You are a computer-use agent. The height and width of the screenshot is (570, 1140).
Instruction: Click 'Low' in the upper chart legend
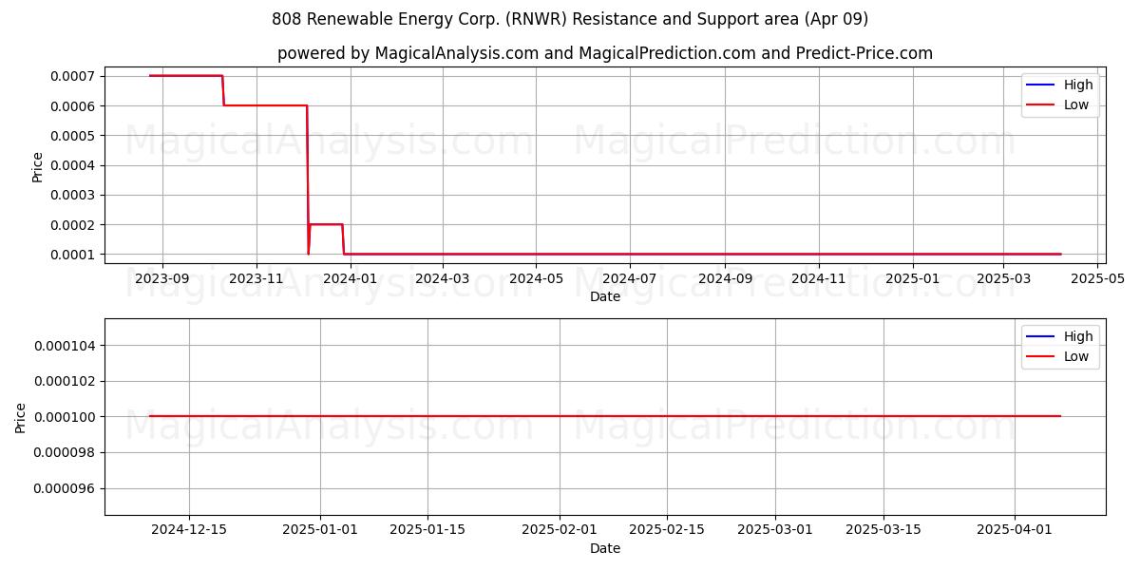tap(1076, 104)
